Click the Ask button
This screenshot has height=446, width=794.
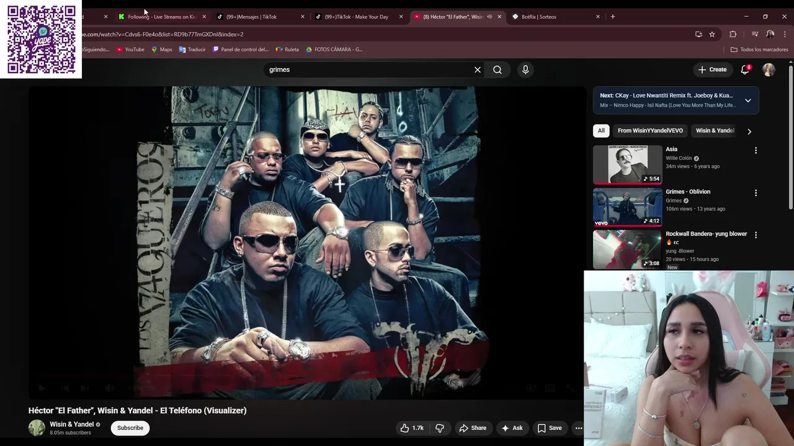[512, 428]
